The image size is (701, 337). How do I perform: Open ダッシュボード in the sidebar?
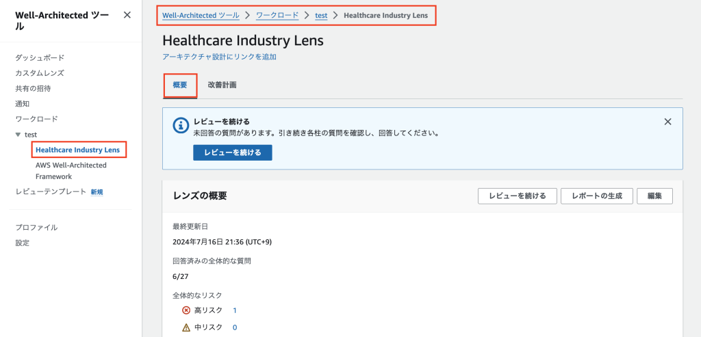[x=40, y=57]
